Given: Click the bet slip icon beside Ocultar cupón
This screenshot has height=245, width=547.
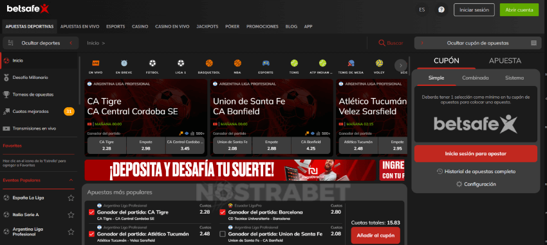Looking at the screenshot, I should coord(533,43).
